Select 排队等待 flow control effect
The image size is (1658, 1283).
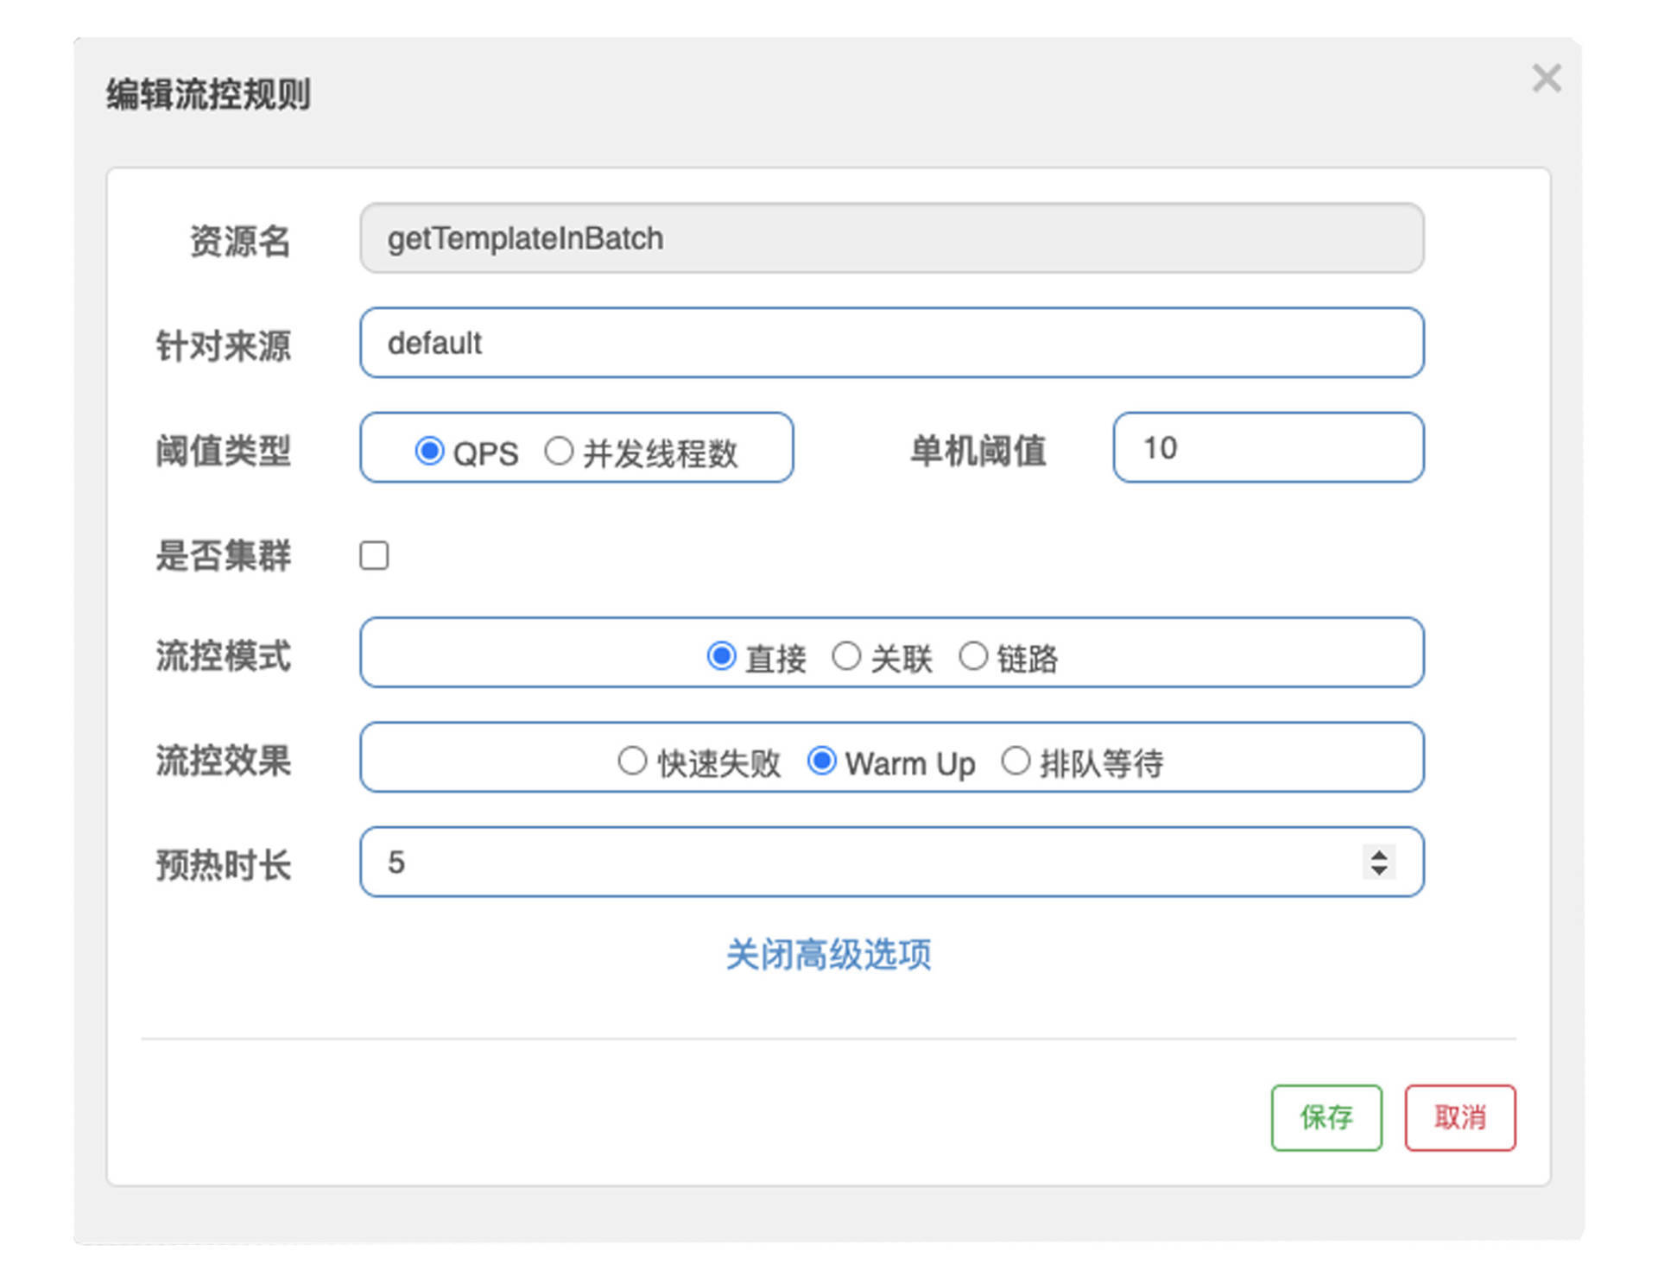click(1016, 761)
